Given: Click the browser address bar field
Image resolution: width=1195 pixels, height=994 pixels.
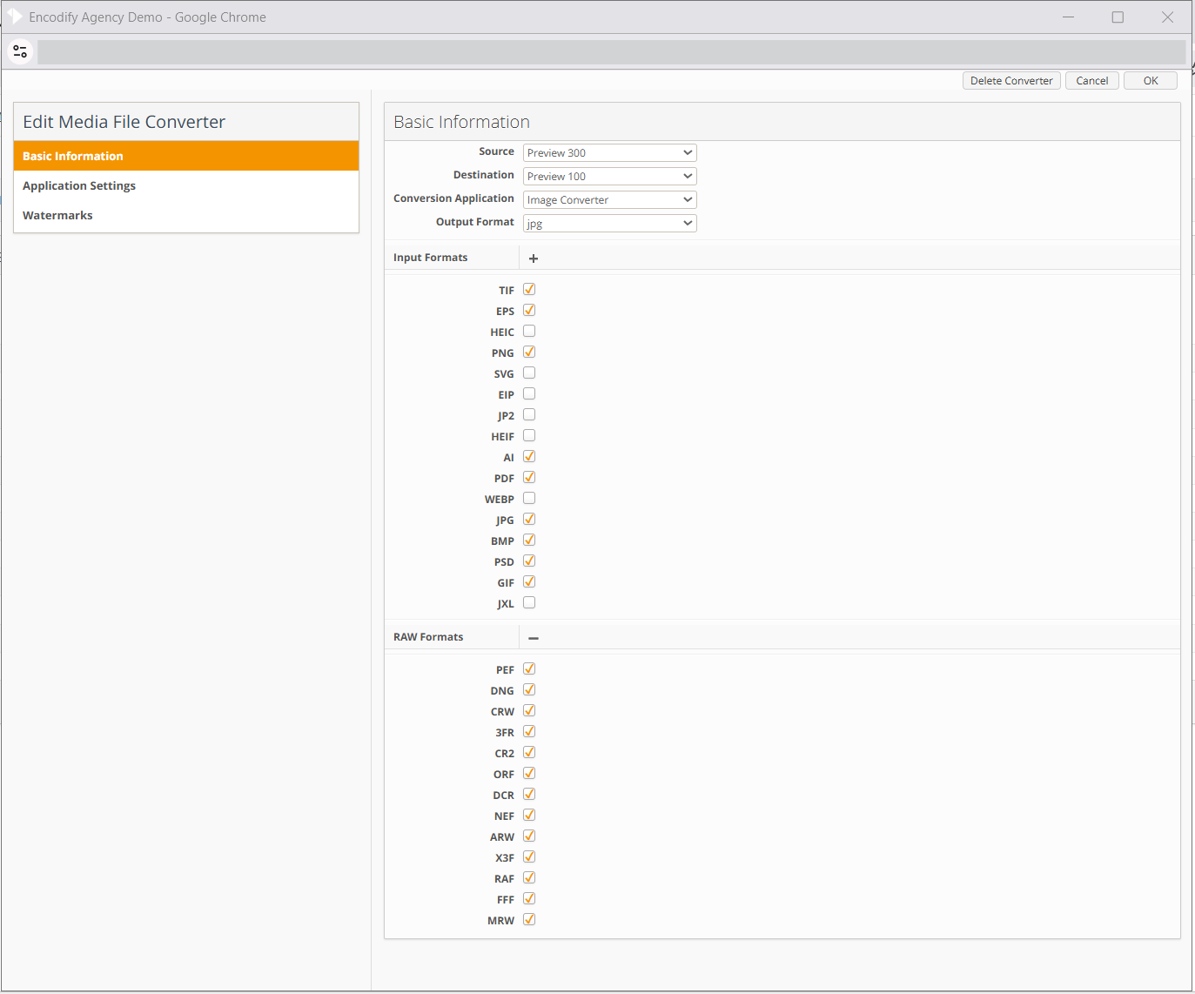Looking at the screenshot, I should (611, 52).
